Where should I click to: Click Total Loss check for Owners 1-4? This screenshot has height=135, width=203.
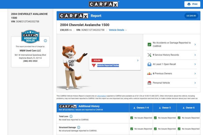(132, 118)
